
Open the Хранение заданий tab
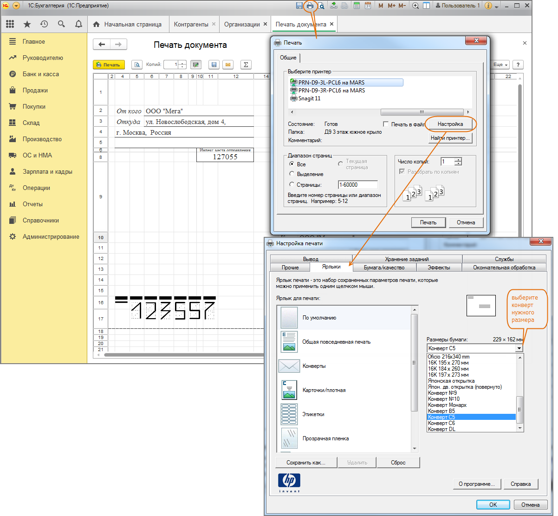[407, 259]
